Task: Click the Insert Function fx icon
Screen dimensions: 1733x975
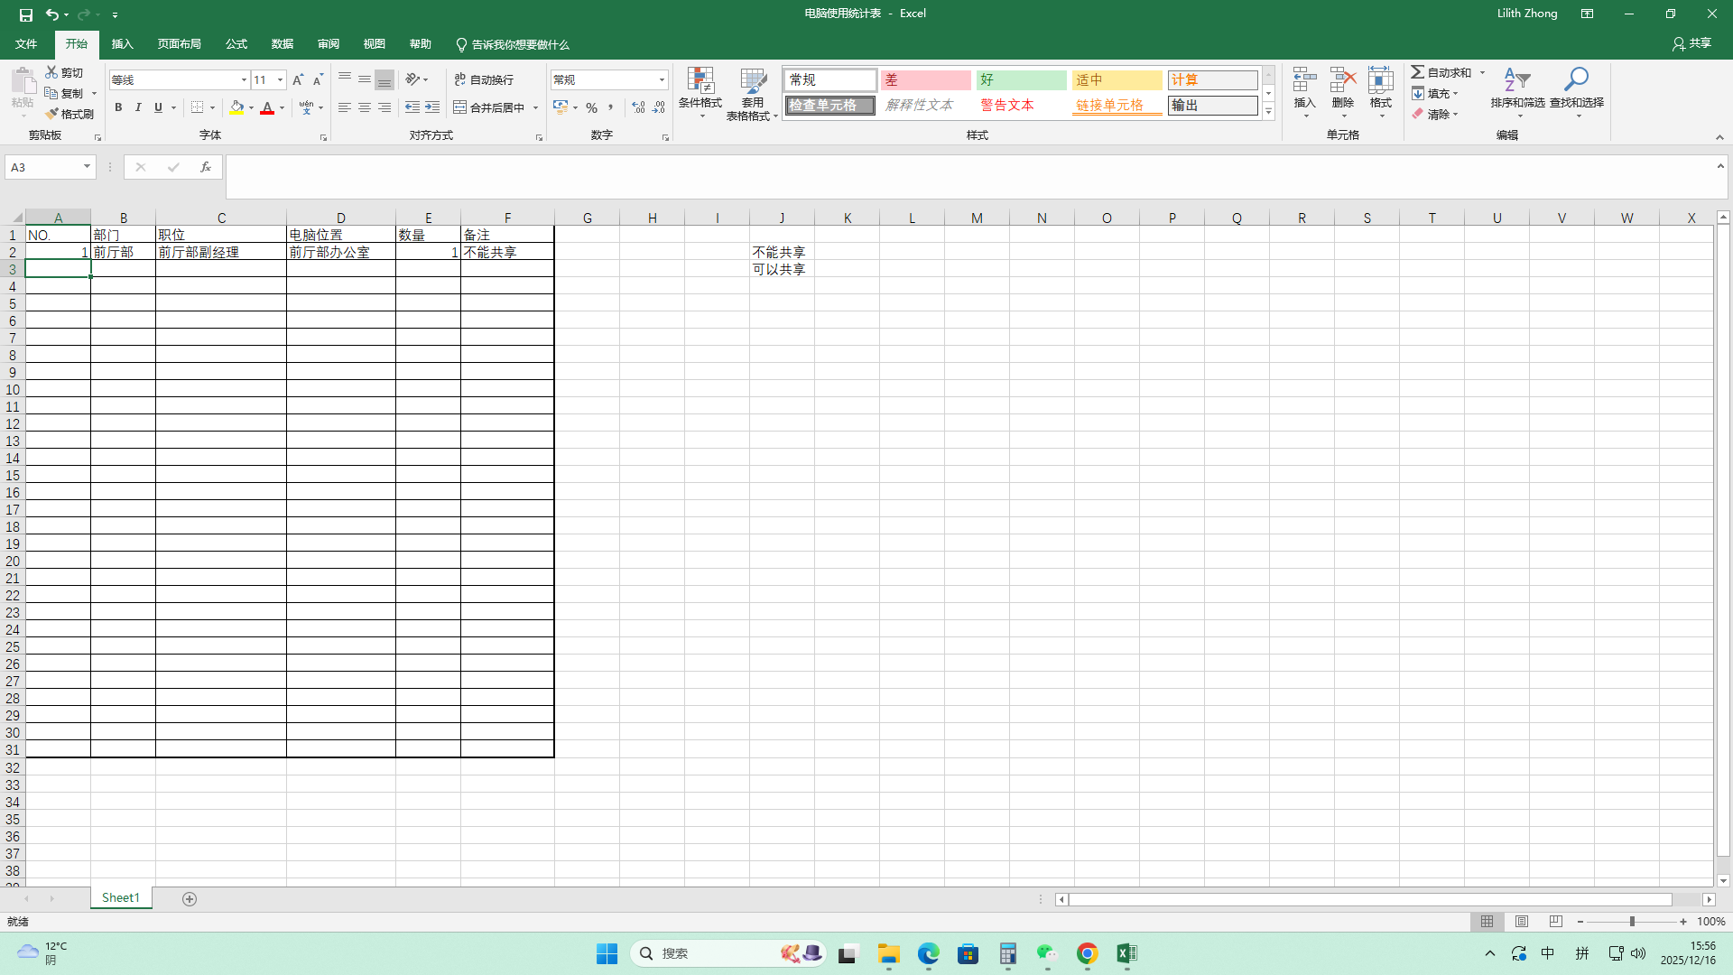Action: 206,167
